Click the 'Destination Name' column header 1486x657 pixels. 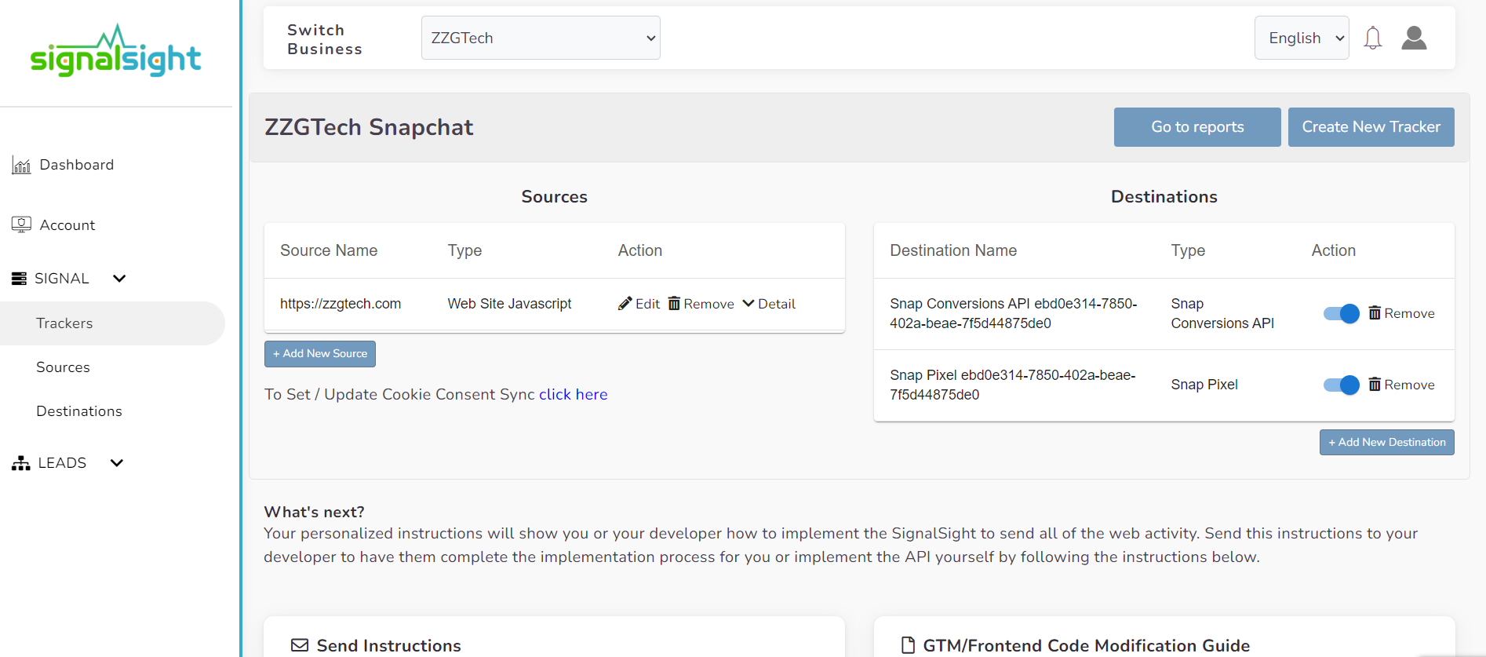(953, 250)
